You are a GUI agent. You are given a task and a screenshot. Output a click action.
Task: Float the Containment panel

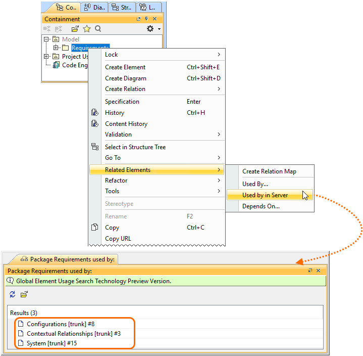(x=138, y=19)
